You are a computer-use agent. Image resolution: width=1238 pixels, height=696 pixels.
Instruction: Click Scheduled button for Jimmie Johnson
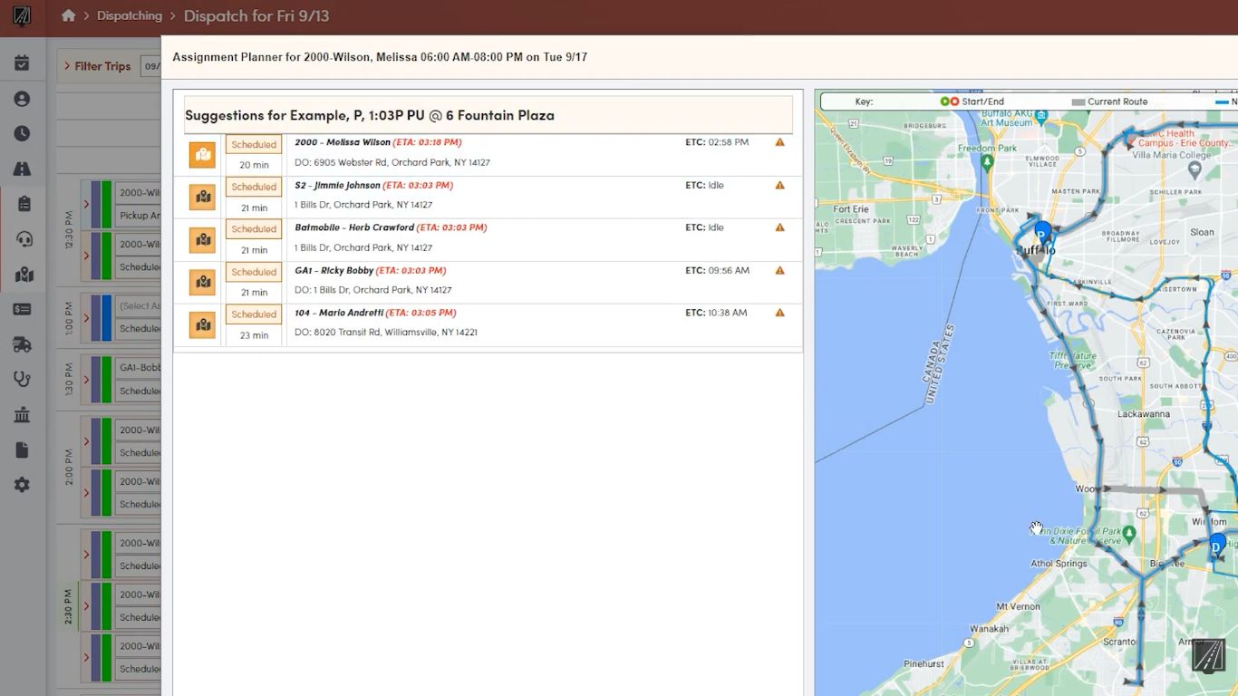point(254,187)
